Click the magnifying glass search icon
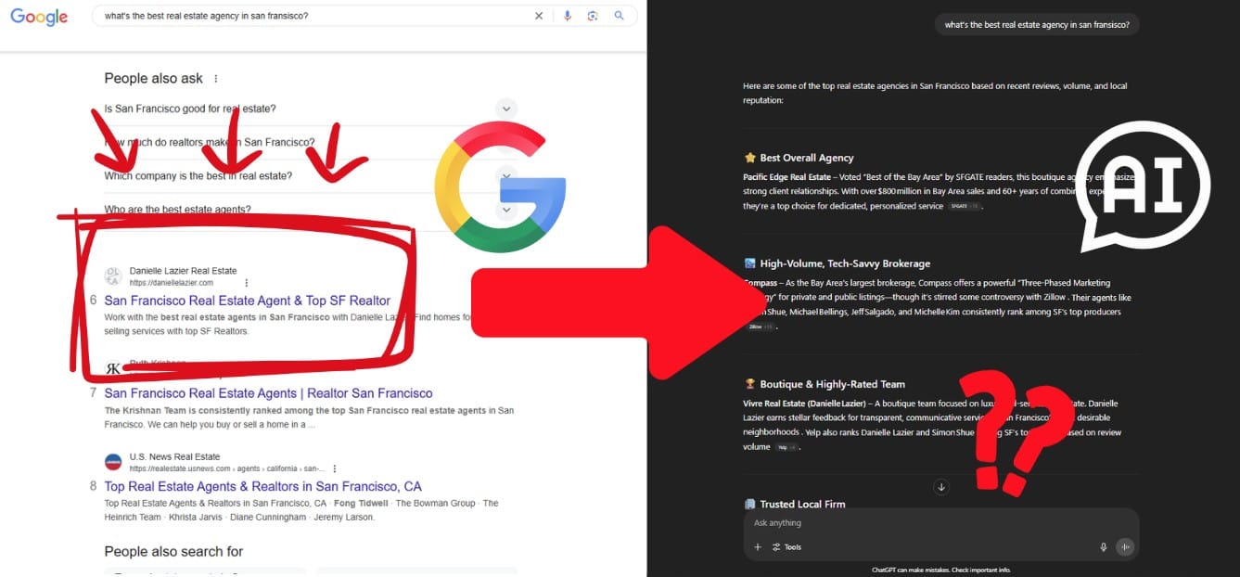 tap(619, 16)
